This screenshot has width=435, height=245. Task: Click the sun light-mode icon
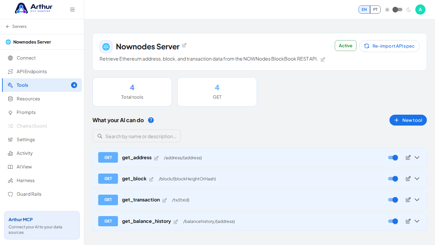[387, 10]
